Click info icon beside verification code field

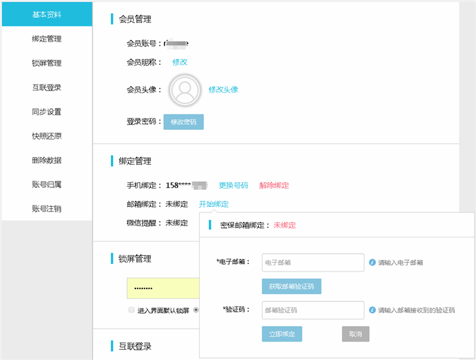372,310
